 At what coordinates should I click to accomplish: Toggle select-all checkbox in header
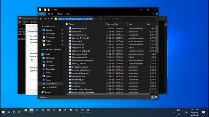67,24
